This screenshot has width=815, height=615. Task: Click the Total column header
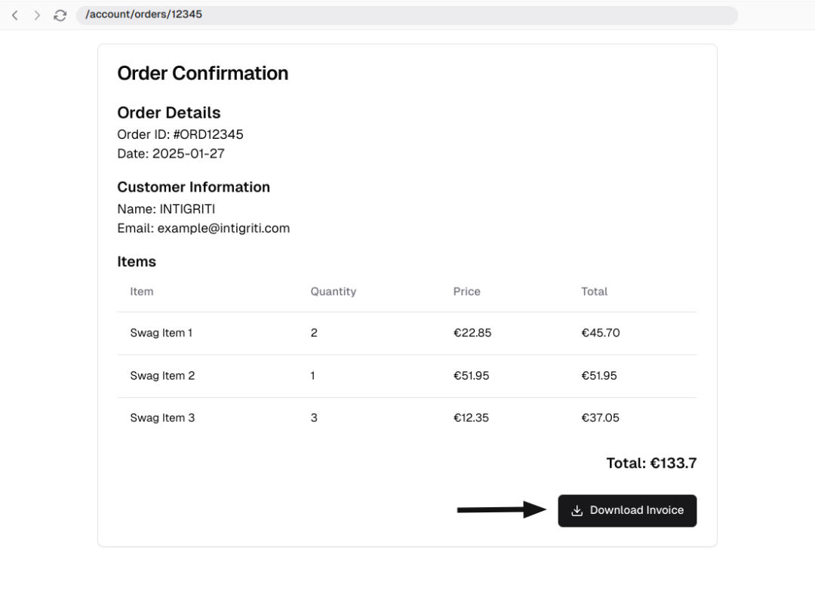(594, 291)
